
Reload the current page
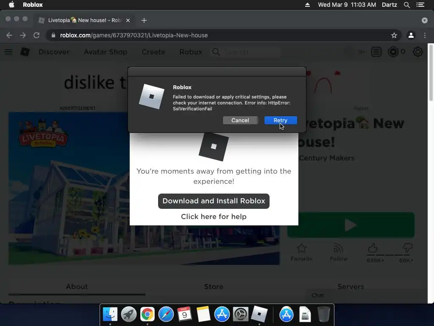tap(36, 35)
